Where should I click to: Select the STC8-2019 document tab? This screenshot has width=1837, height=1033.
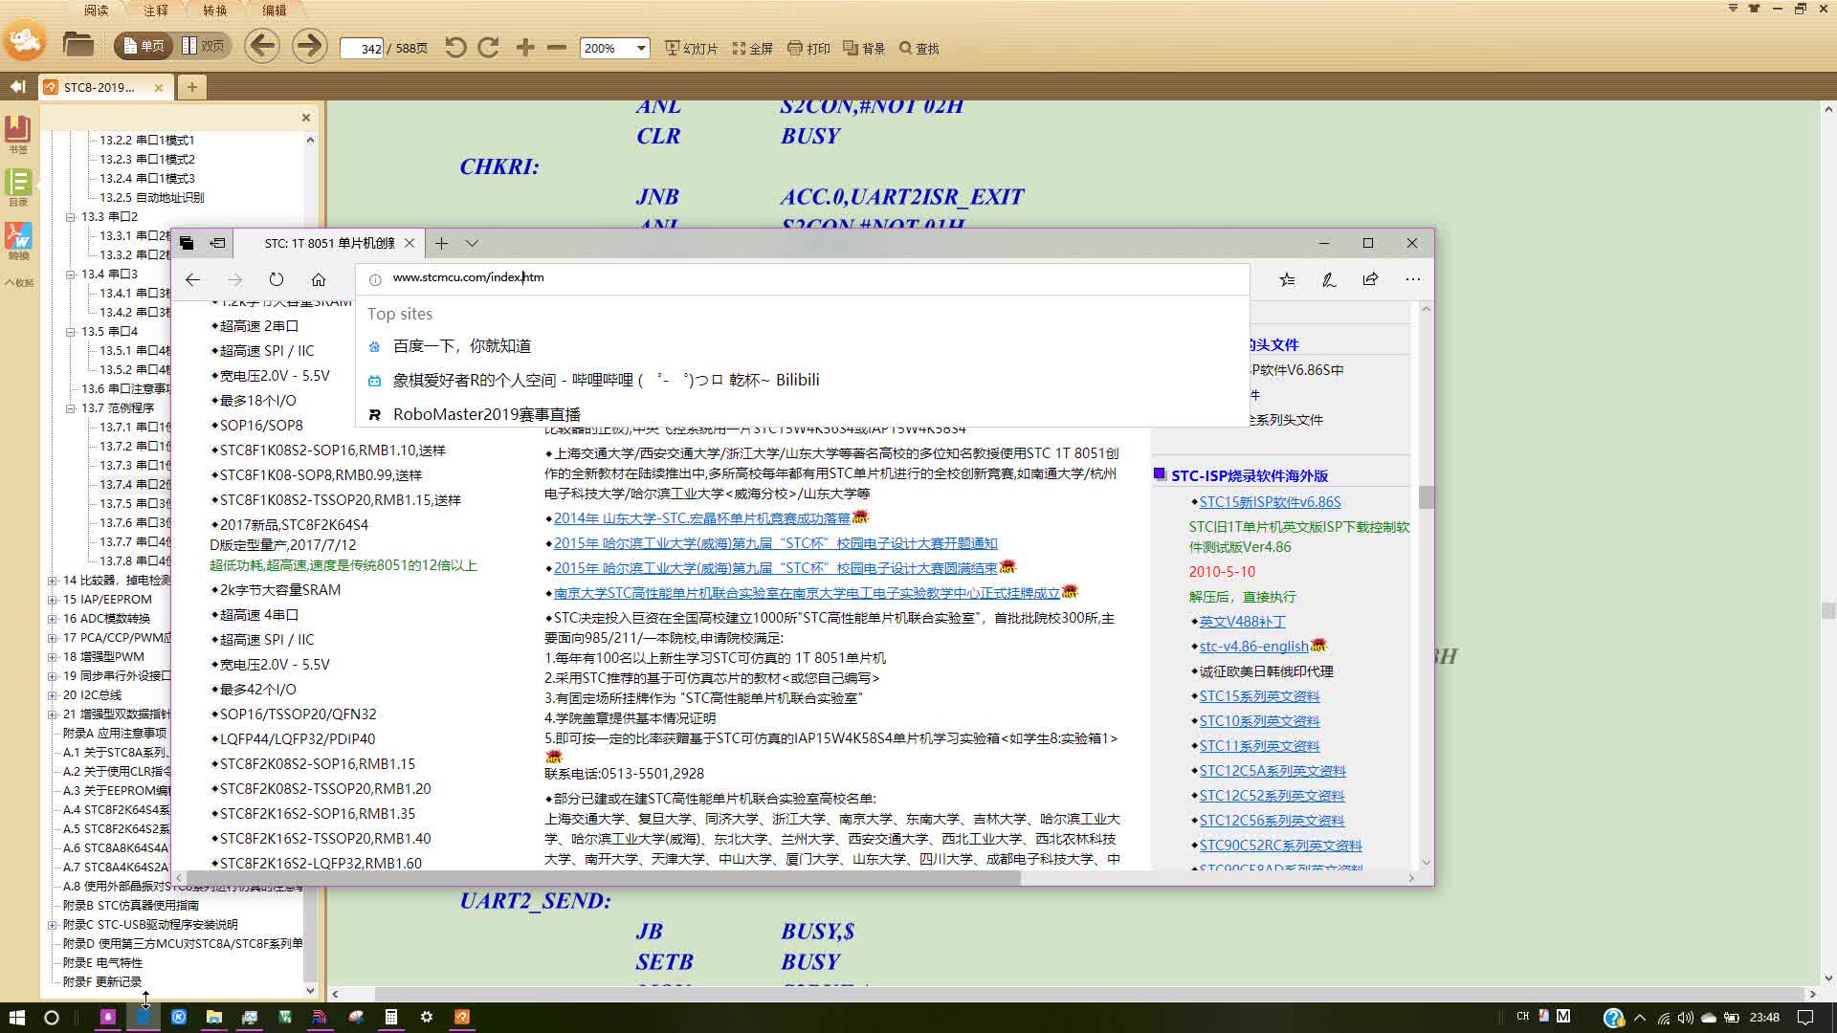point(99,87)
